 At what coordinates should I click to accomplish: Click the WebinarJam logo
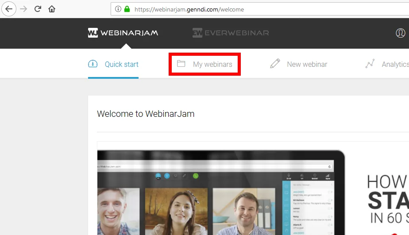click(x=123, y=33)
